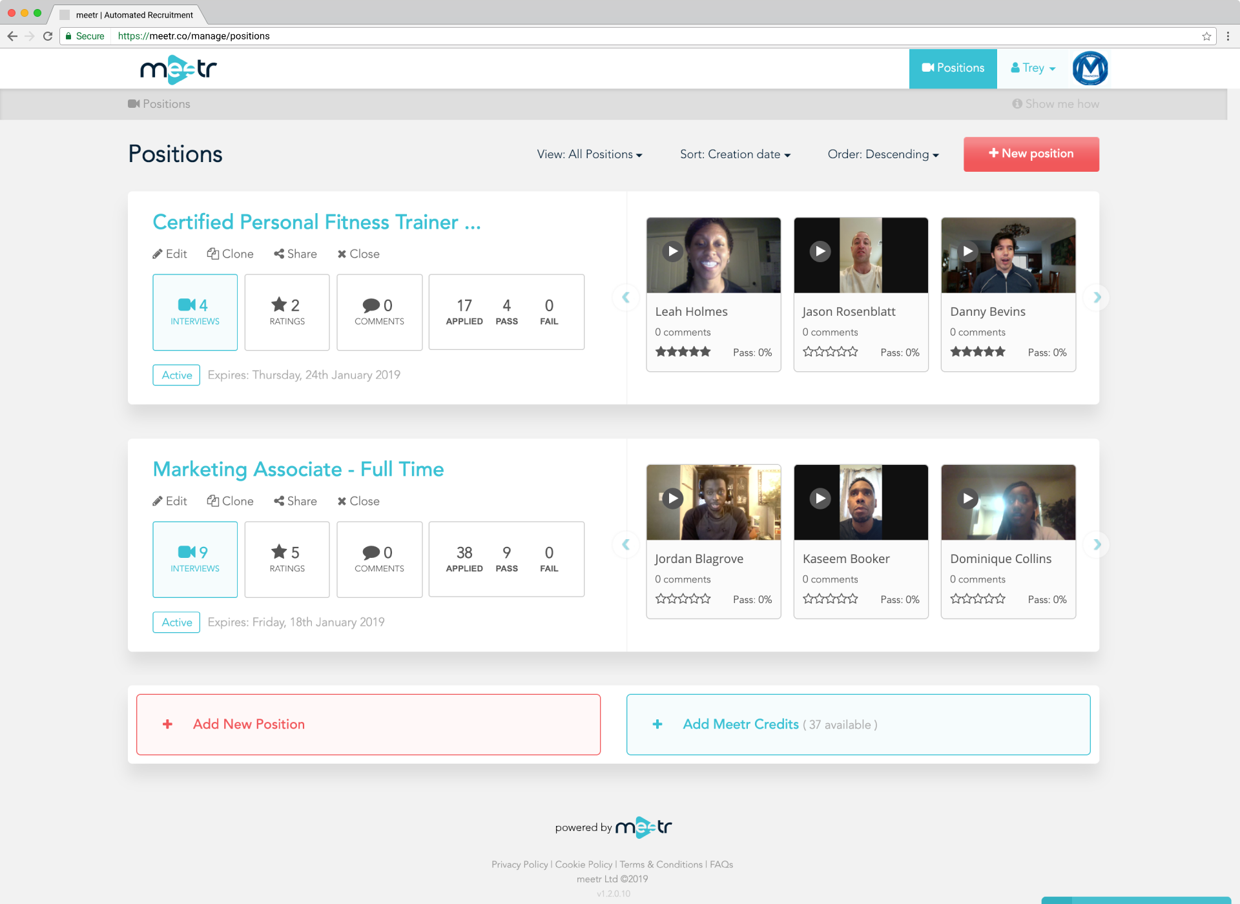Viewport: 1240px width, 904px height.
Task: Clone the Marketing Associate position
Action: point(231,501)
